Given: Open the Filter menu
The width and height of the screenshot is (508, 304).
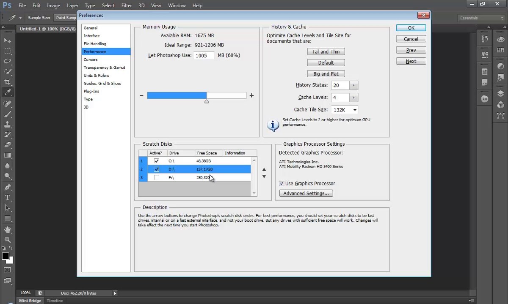Looking at the screenshot, I should [127, 5].
